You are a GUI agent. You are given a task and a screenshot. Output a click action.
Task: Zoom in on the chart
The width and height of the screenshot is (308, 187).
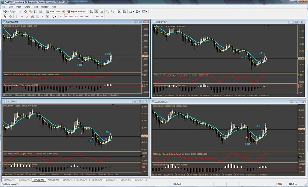[107, 12]
